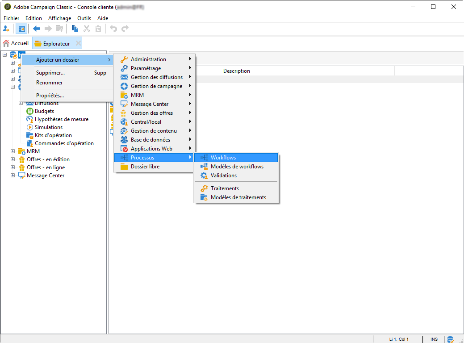464x343 pixels.
Task: Click the Administration wrench icon
Action: 124,59
